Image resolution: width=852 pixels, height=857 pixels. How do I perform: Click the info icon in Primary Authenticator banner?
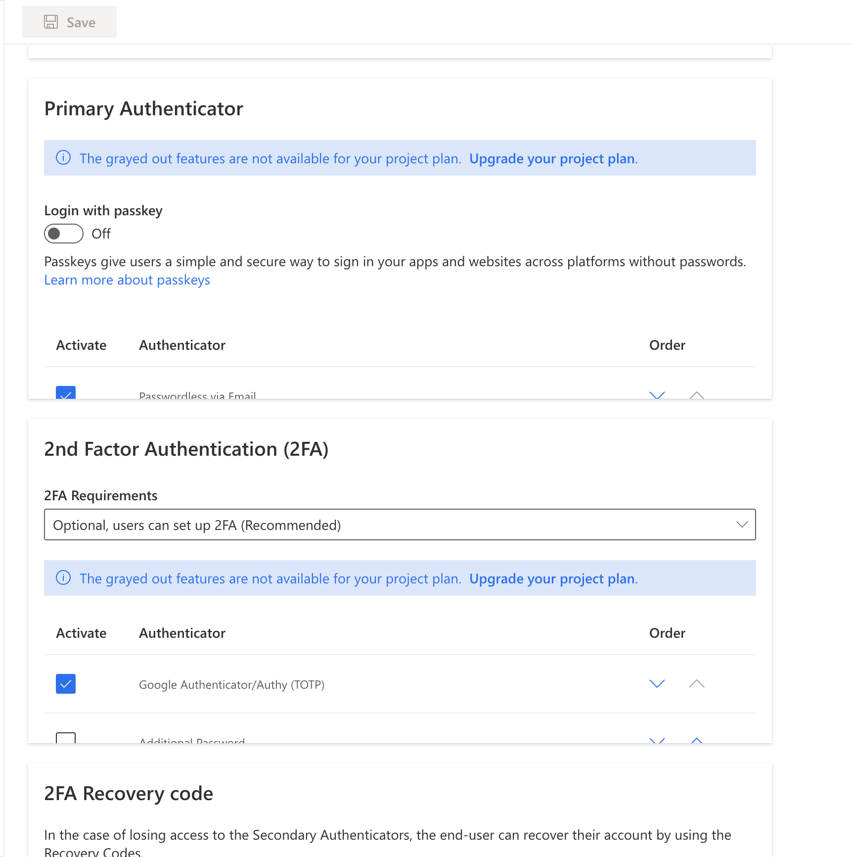(x=63, y=158)
